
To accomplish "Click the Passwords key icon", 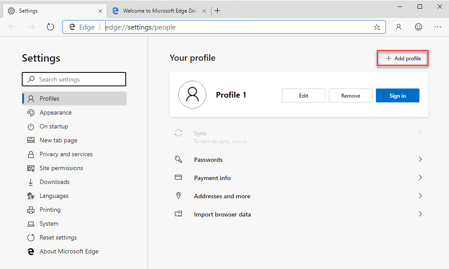I will (x=178, y=159).
